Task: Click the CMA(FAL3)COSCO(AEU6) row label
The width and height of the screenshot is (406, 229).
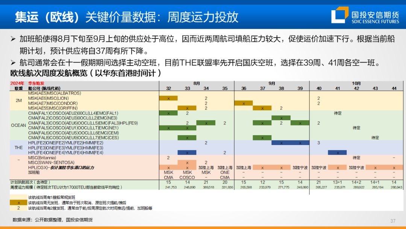Action: (83, 123)
